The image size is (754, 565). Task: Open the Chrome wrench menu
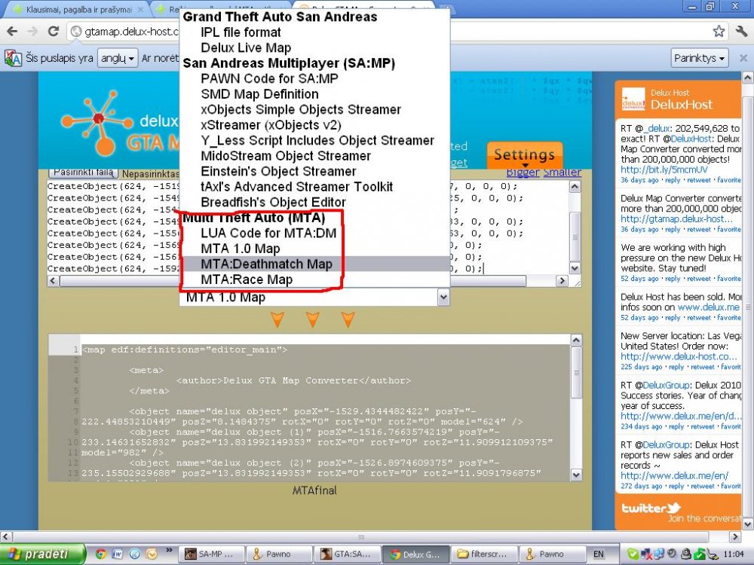coord(741,32)
